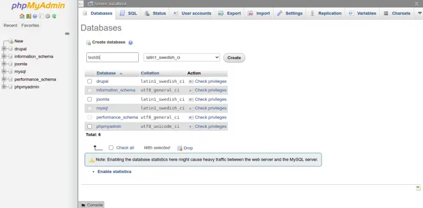Click the New database icon in tree
This screenshot has width=423, height=208.
click(x=11, y=41)
